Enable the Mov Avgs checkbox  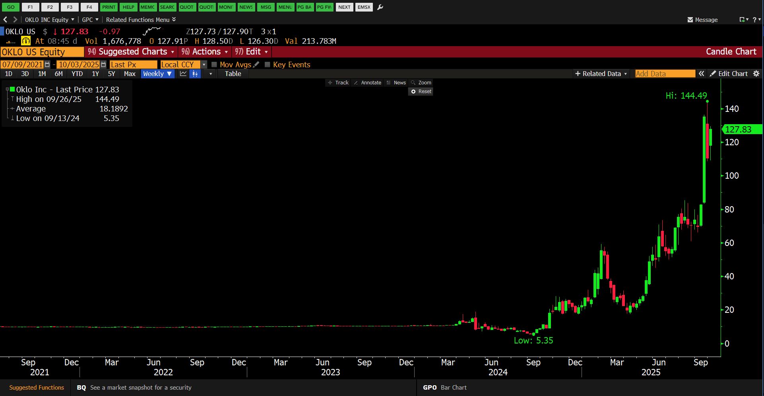pyautogui.click(x=214, y=64)
